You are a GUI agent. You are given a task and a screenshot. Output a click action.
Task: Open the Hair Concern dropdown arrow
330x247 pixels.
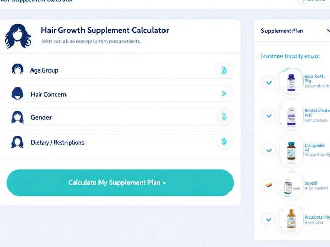224,94
